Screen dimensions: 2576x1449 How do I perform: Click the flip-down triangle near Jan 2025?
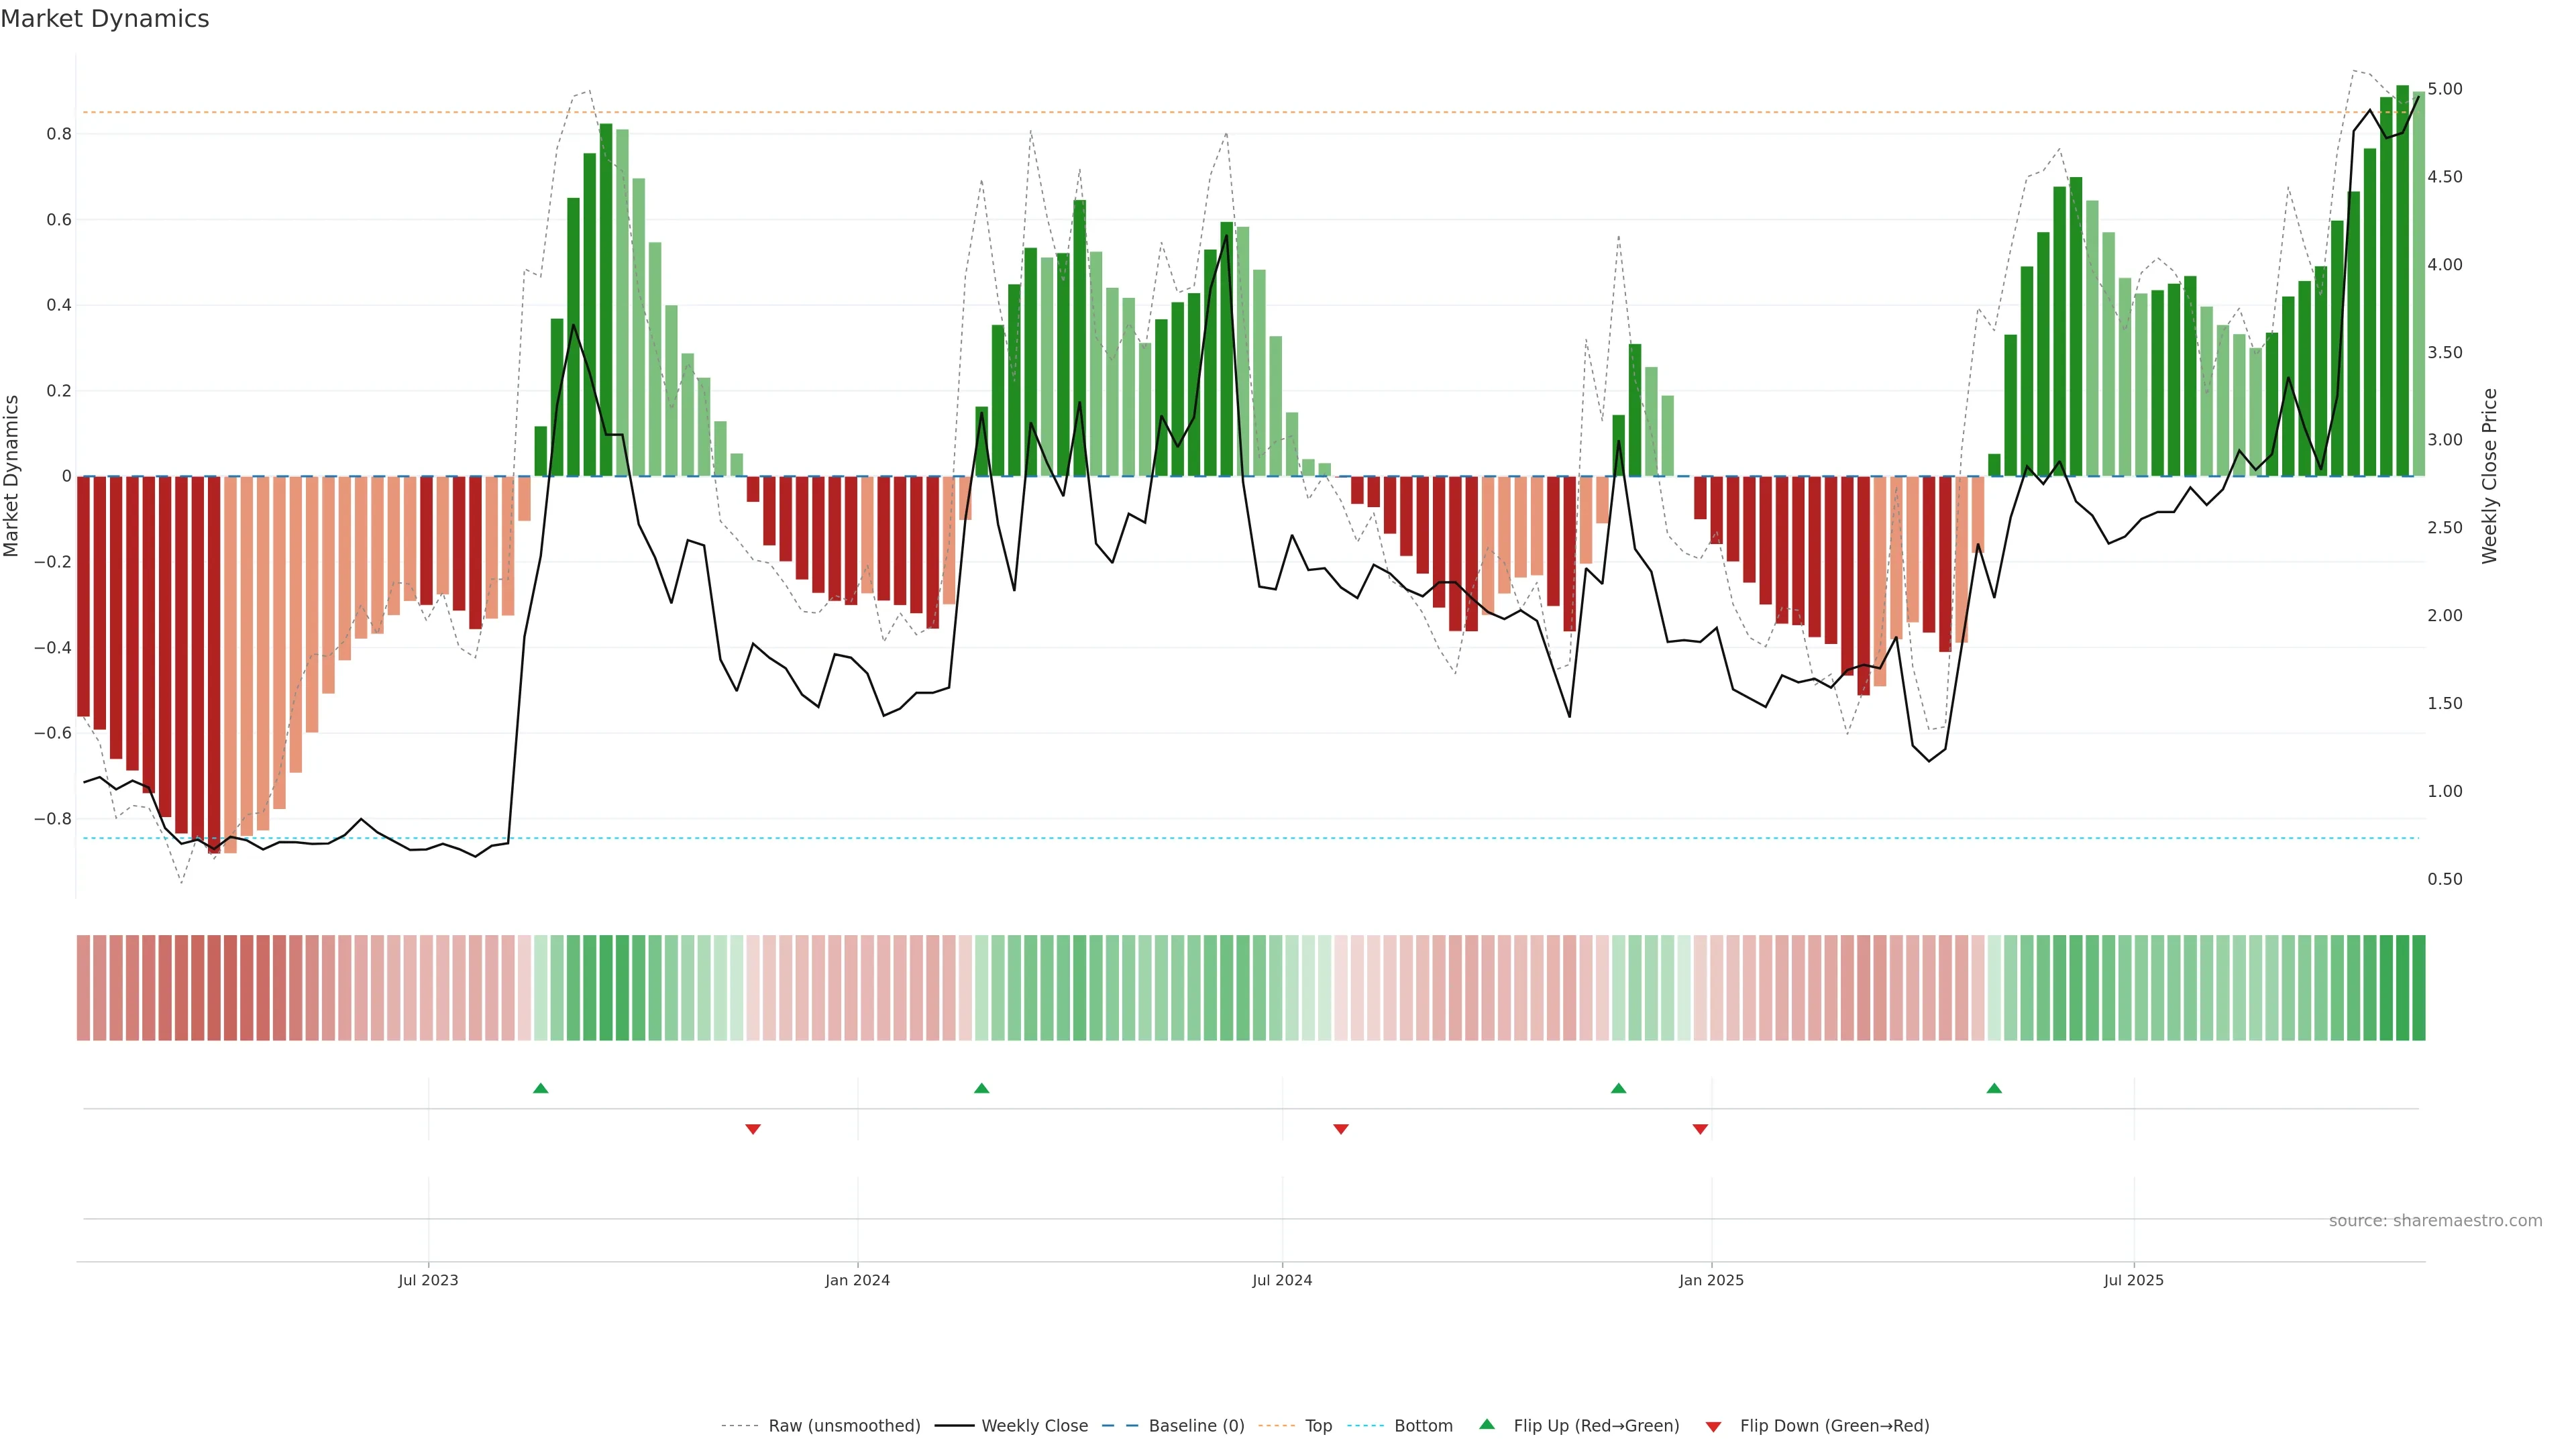[1700, 1129]
